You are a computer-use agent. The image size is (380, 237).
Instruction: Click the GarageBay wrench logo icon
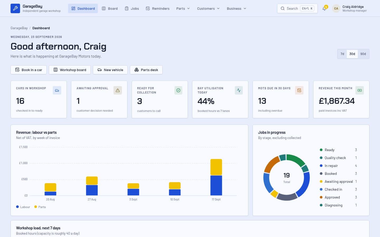coord(15,8)
